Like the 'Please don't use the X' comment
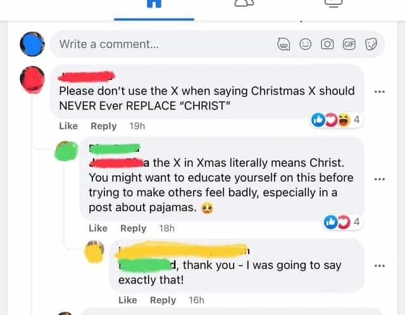 [68, 126]
